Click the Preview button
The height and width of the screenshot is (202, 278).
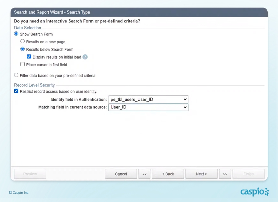[x=30, y=174]
